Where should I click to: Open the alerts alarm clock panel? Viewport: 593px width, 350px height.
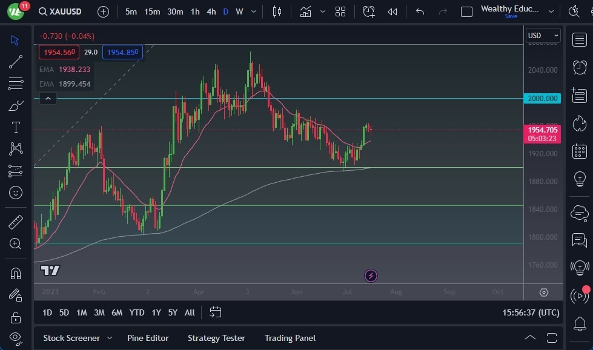(580, 67)
